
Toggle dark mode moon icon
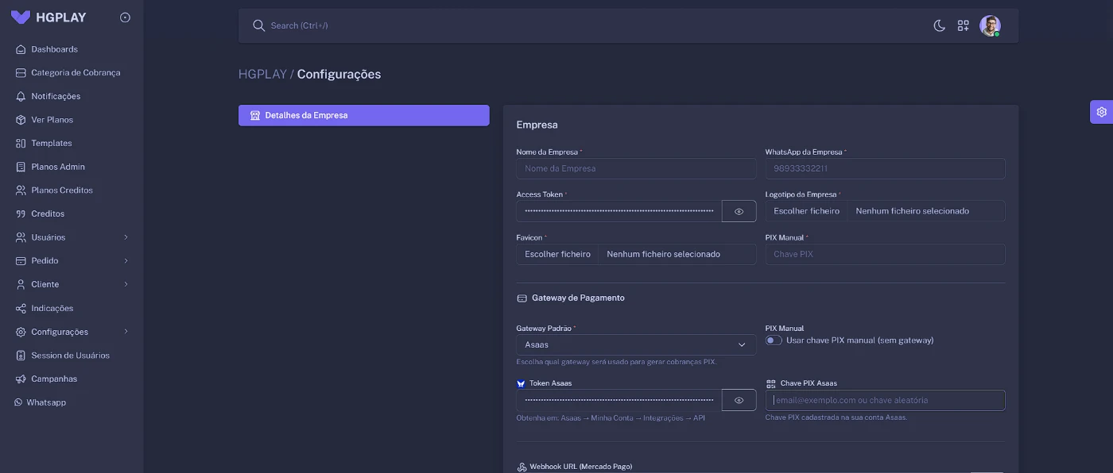click(939, 25)
